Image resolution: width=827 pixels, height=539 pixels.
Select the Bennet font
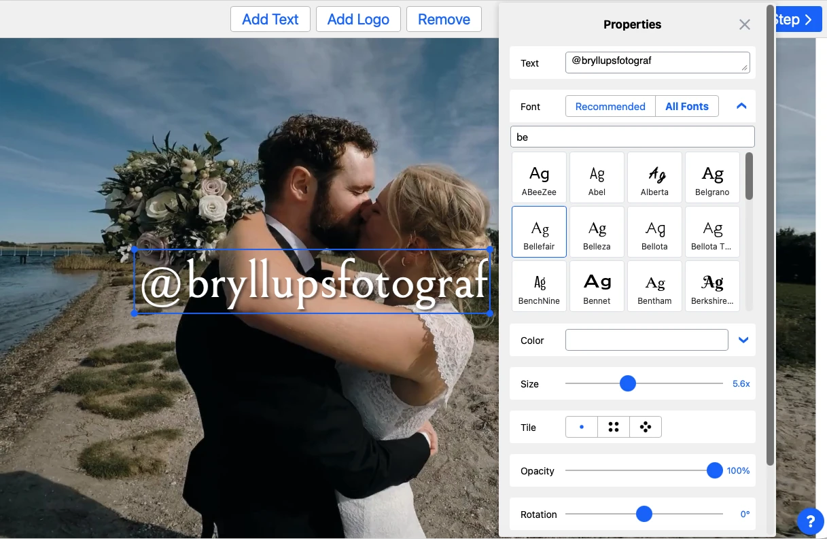pyautogui.click(x=597, y=285)
